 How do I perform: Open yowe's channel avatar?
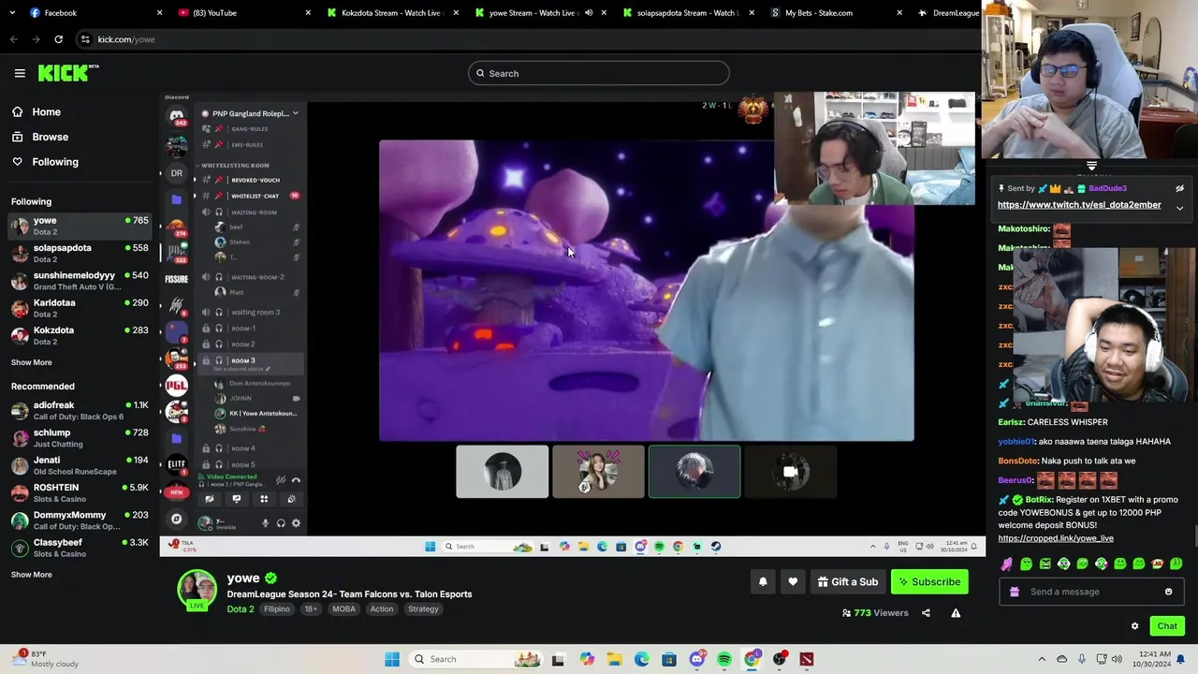click(x=197, y=591)
